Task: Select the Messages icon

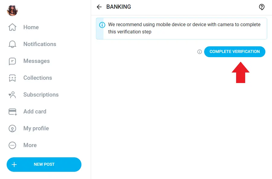Action: click(x=12, y=61)
